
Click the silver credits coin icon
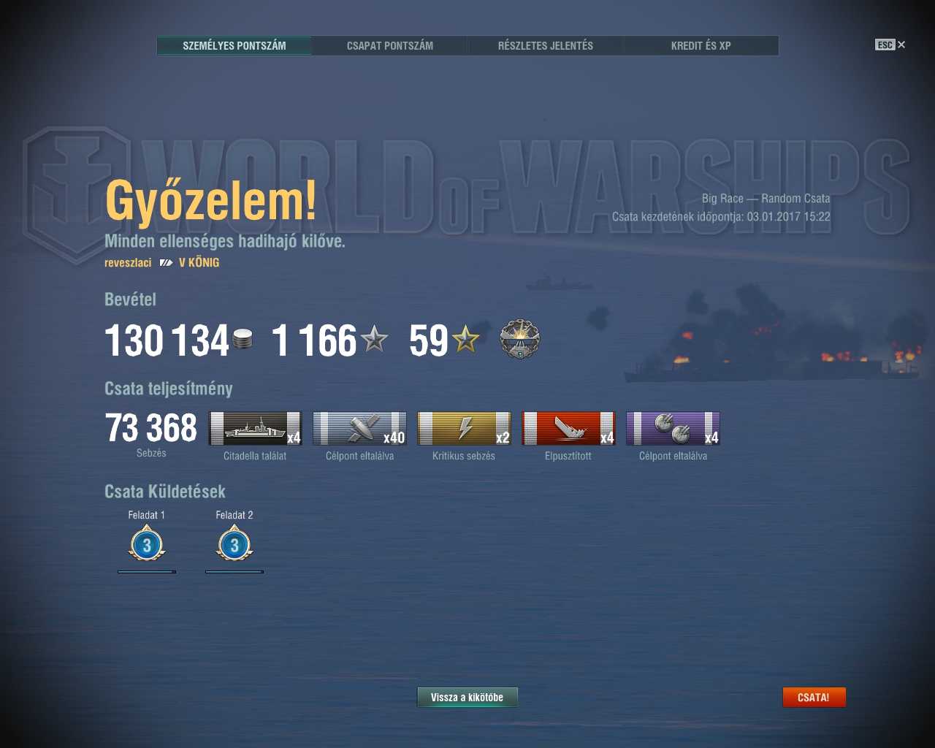243,340
